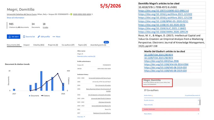Open Università Cattolica del Sacro Cuore header link

point(22,14)
